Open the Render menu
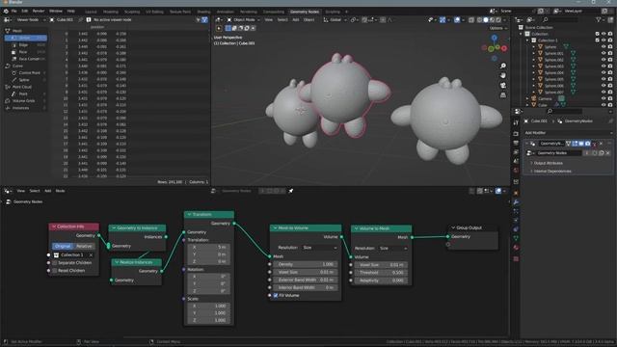 39,11
